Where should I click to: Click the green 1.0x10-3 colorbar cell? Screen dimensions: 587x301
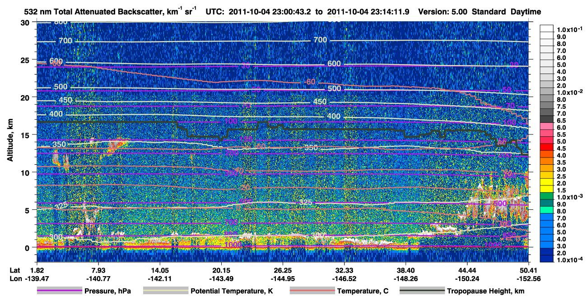[x=547, y=197]
